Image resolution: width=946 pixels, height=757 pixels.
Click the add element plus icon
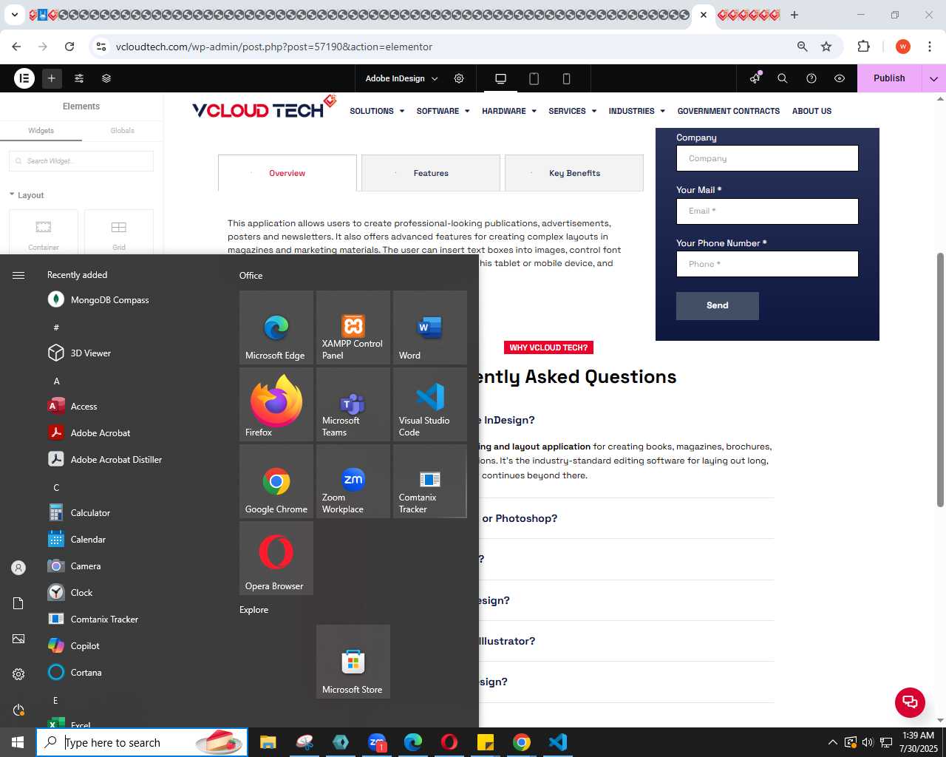[52, 78]
